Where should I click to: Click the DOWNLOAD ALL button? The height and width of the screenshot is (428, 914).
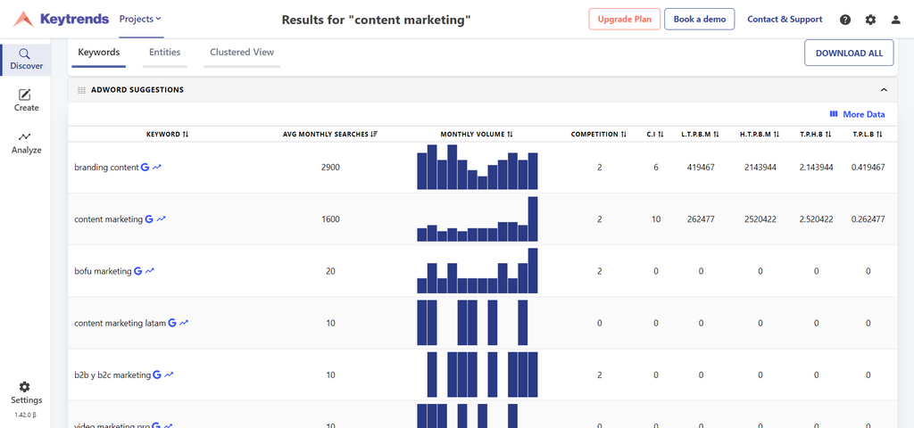[850, 53]
